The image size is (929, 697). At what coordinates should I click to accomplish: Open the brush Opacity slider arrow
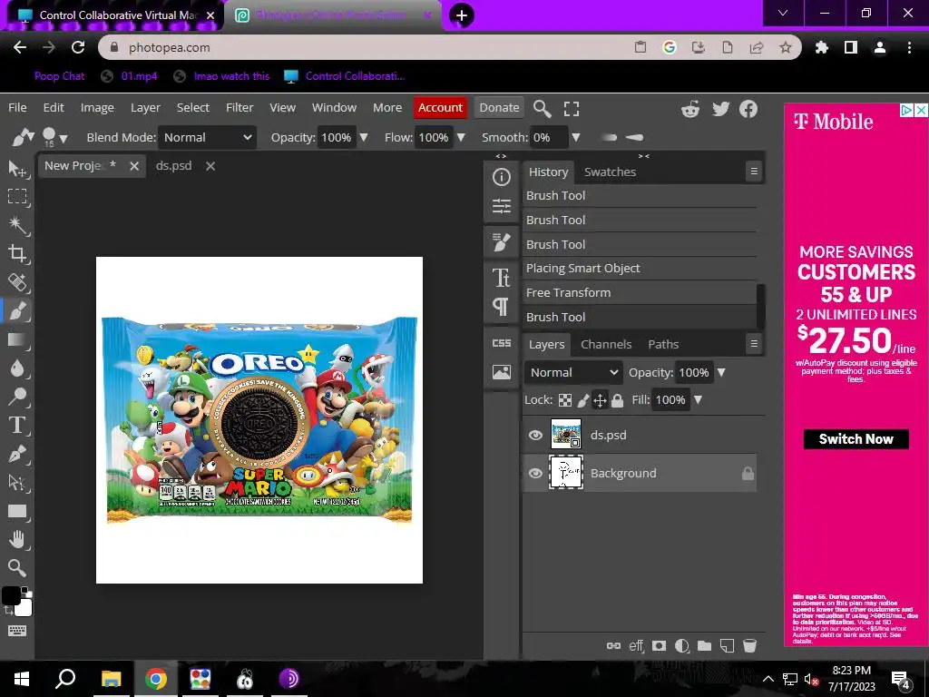click(x=364, y=138)
